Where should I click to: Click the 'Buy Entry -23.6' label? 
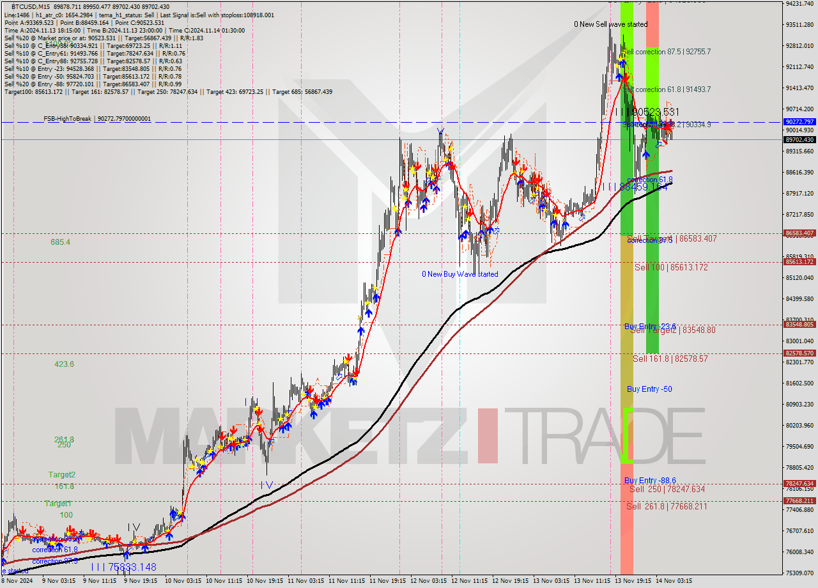[650, 326]
